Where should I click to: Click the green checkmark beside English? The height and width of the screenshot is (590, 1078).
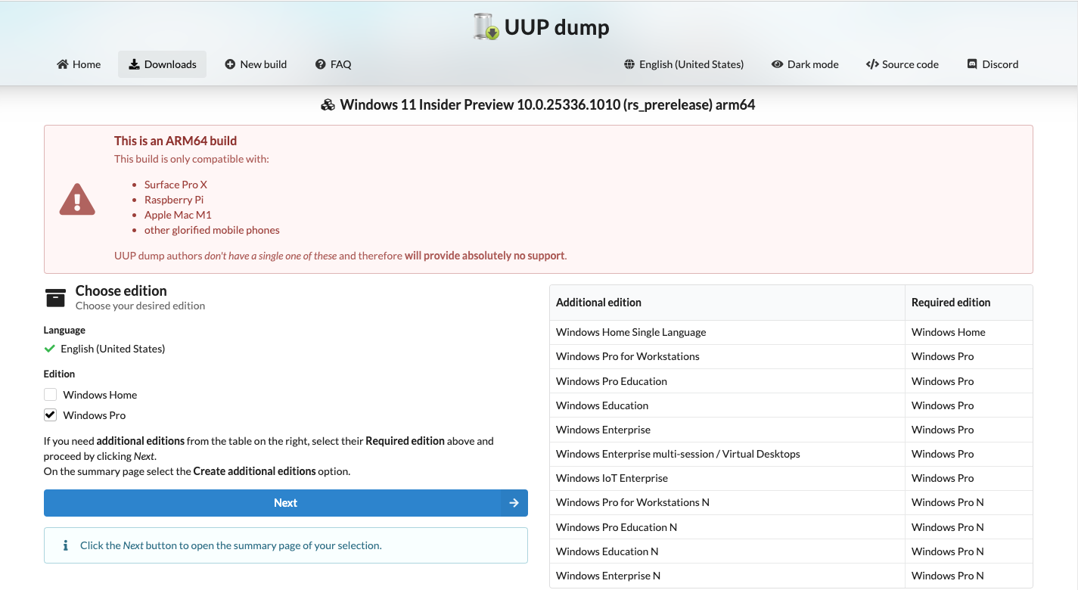(x=50, y=349)
